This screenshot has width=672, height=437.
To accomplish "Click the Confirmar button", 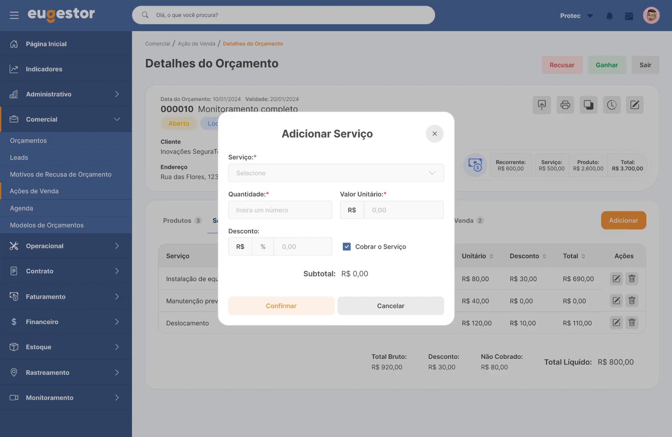I will point(281,306).
